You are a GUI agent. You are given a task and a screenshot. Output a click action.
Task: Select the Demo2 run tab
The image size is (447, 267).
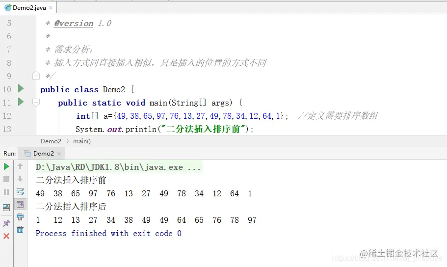tap(41, 154)
